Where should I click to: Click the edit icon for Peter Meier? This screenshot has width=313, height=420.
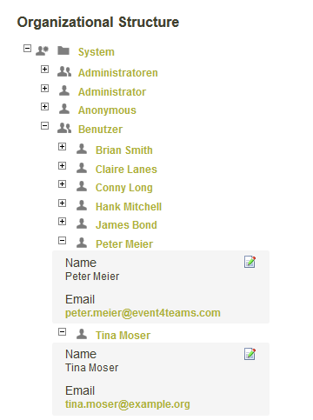coord(250,262)
